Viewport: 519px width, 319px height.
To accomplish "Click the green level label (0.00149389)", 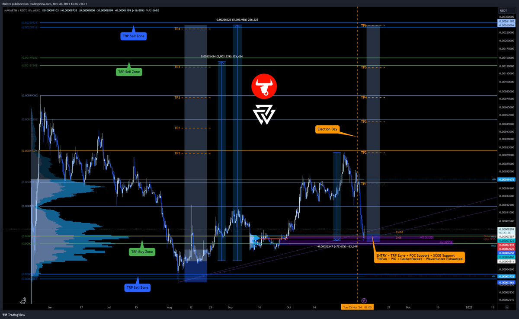I will 30,57.
